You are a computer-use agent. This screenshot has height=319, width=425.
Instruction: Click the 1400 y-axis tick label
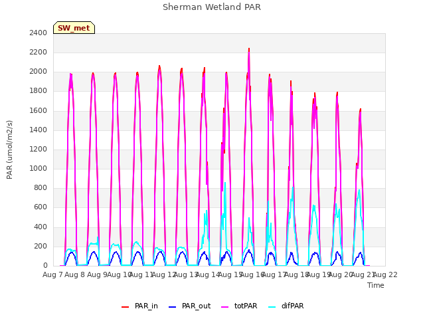coord(39,130)
